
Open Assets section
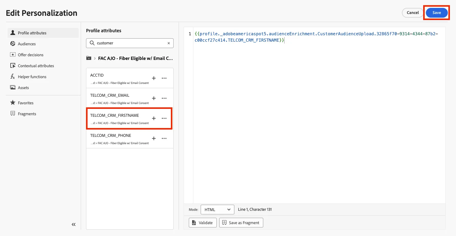pos(43,88)
